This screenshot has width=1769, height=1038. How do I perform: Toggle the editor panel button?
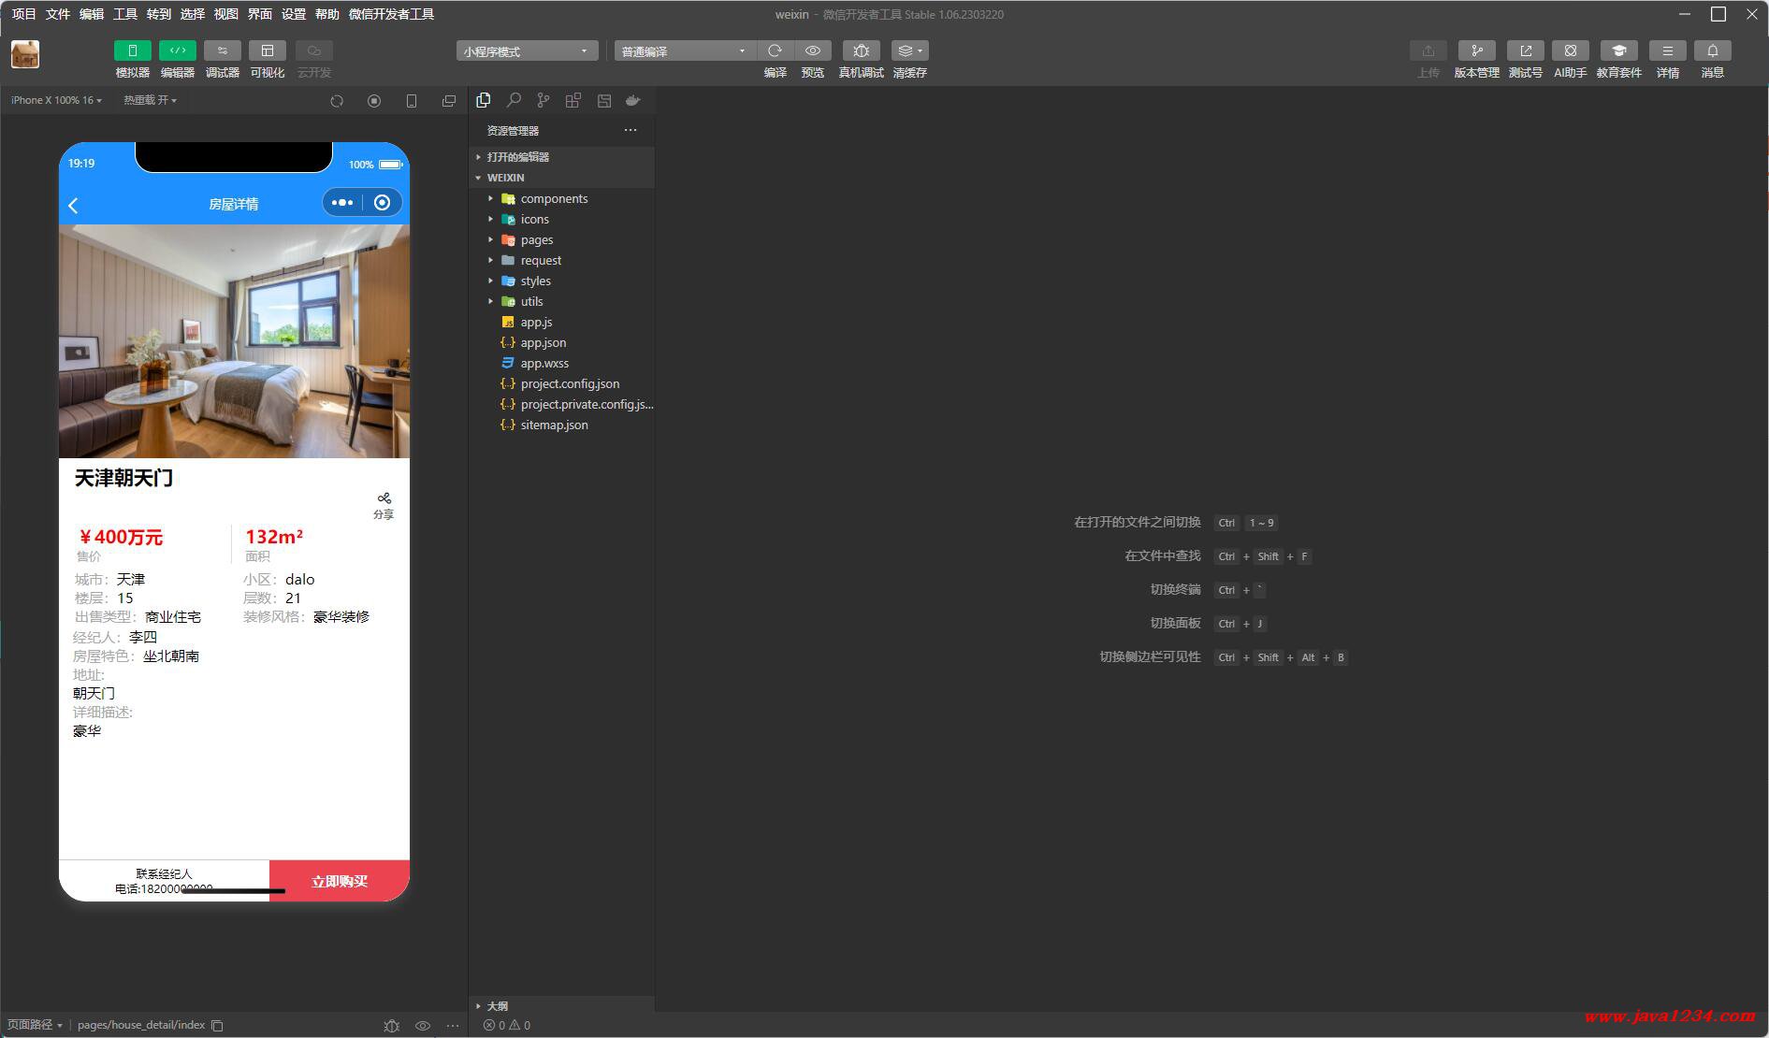(177, 51)
